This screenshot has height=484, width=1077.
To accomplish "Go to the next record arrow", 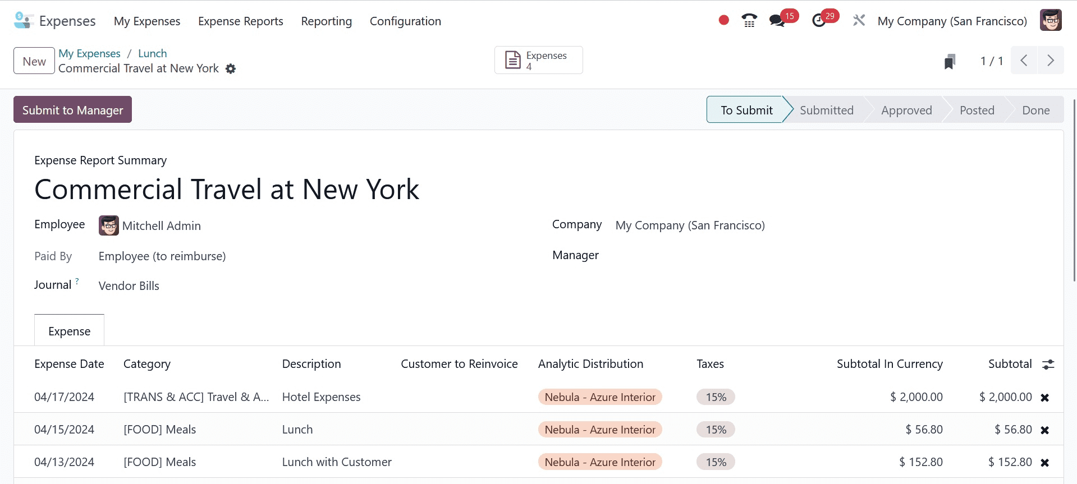I will click(x=1051, y=61).
